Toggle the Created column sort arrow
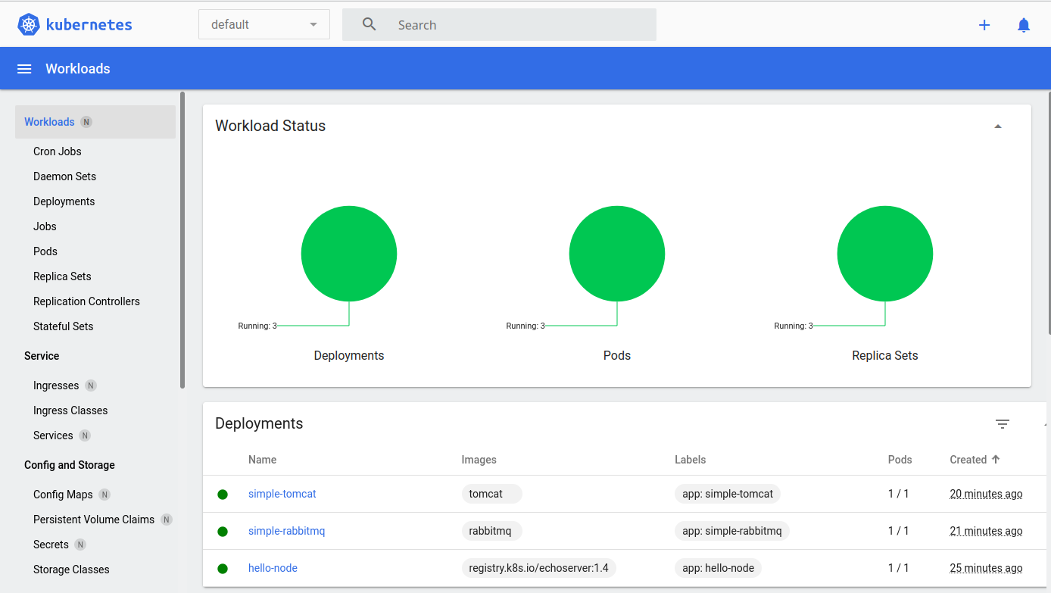Image resolution: width=1051 pixels, height=593 pixels. coord(997,460)
